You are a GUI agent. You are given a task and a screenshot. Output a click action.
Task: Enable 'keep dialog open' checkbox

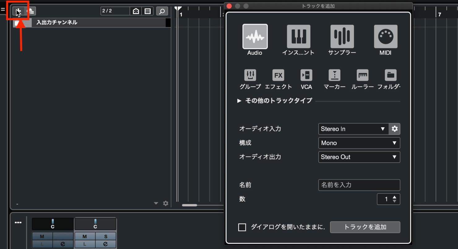(x=242, y=227)
